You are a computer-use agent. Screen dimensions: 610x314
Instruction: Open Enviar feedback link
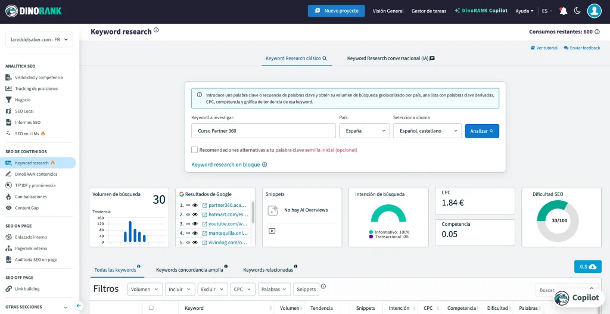(582, 48)
